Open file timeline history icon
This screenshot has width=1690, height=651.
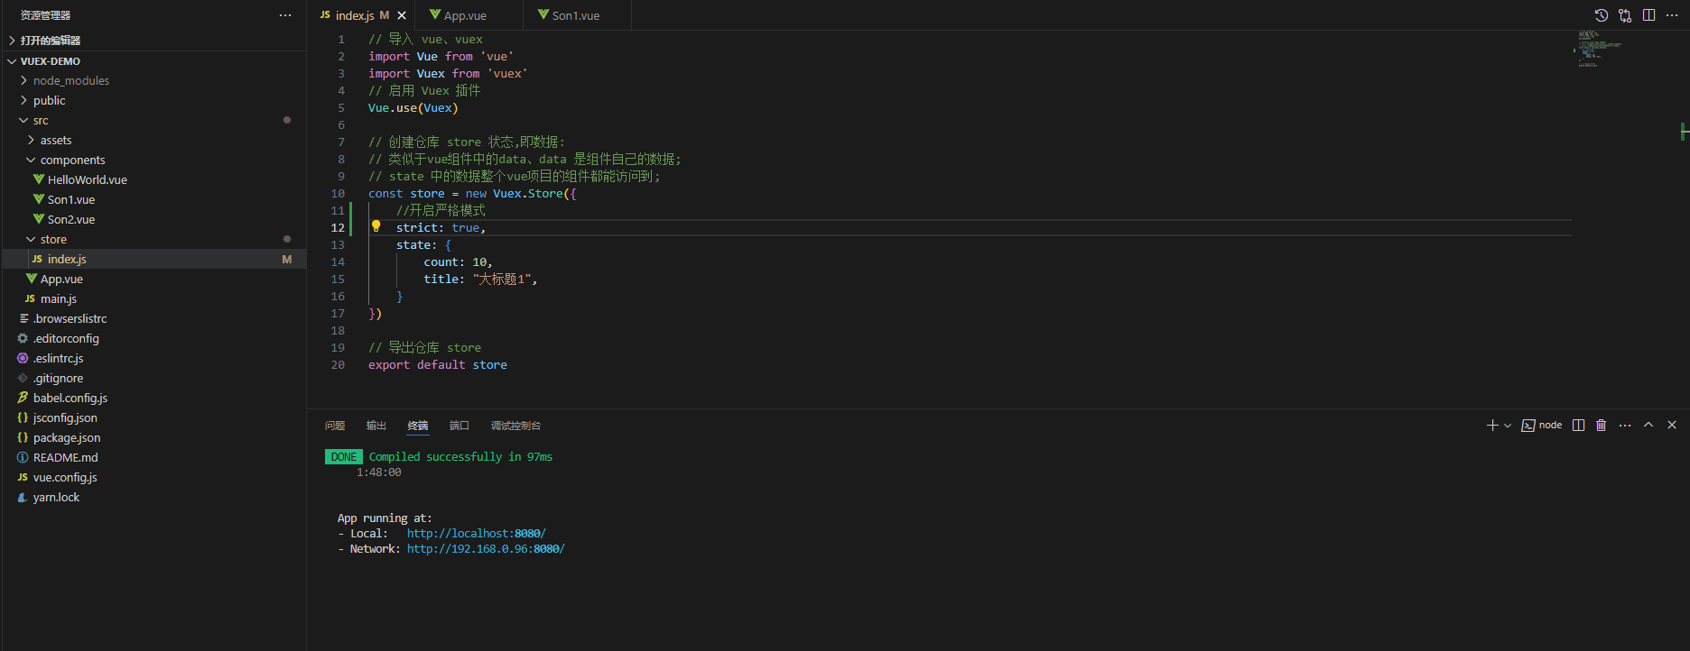pyautogui.click(x=1602, y=15)
